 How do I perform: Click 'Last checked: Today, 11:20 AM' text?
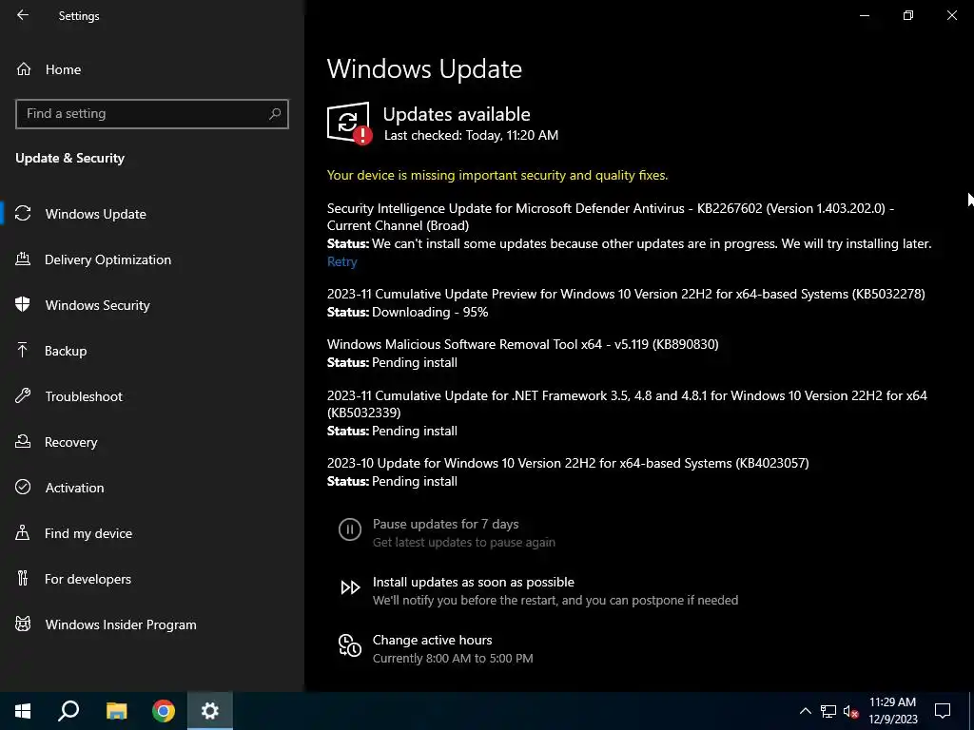471,135
